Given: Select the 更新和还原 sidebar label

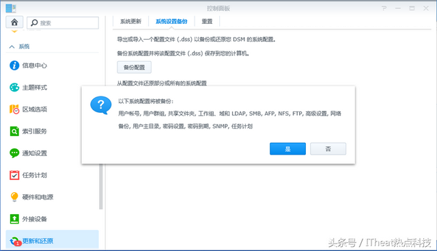Looking at the screenshot, I should (38, 241).
